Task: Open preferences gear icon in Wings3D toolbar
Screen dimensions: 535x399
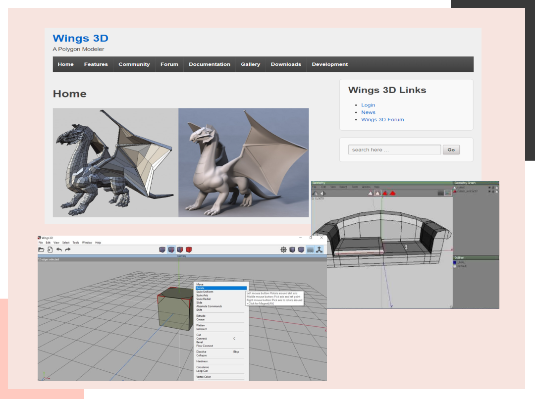Action: click(x=283, y=249)
